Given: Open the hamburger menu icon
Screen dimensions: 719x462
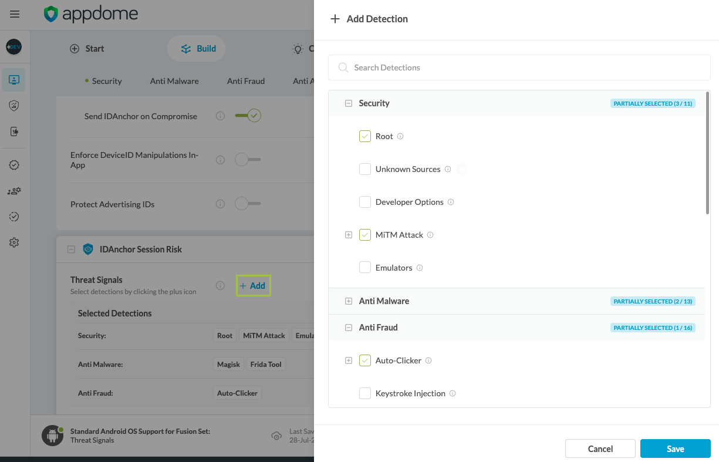Looking at the screenshot, I should point(15,14).
